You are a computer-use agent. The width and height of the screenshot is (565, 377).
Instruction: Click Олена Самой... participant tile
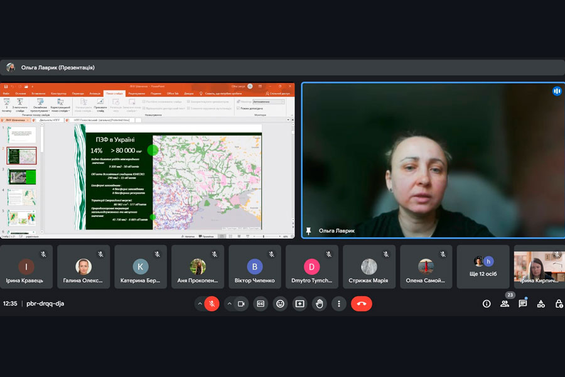(x=426, y=266)
